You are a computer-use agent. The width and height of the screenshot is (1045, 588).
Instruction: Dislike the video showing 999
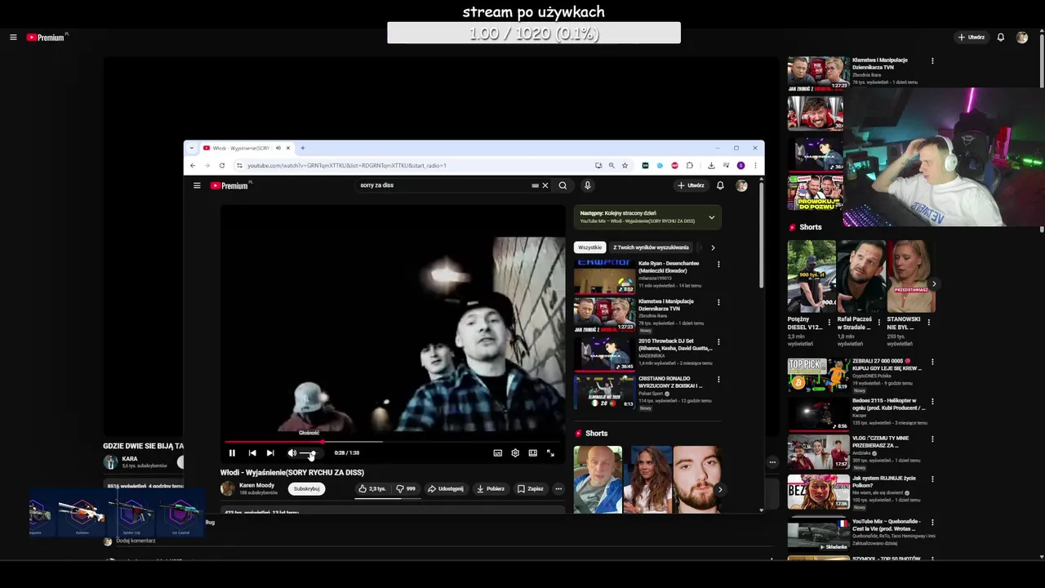pos(406,488)
